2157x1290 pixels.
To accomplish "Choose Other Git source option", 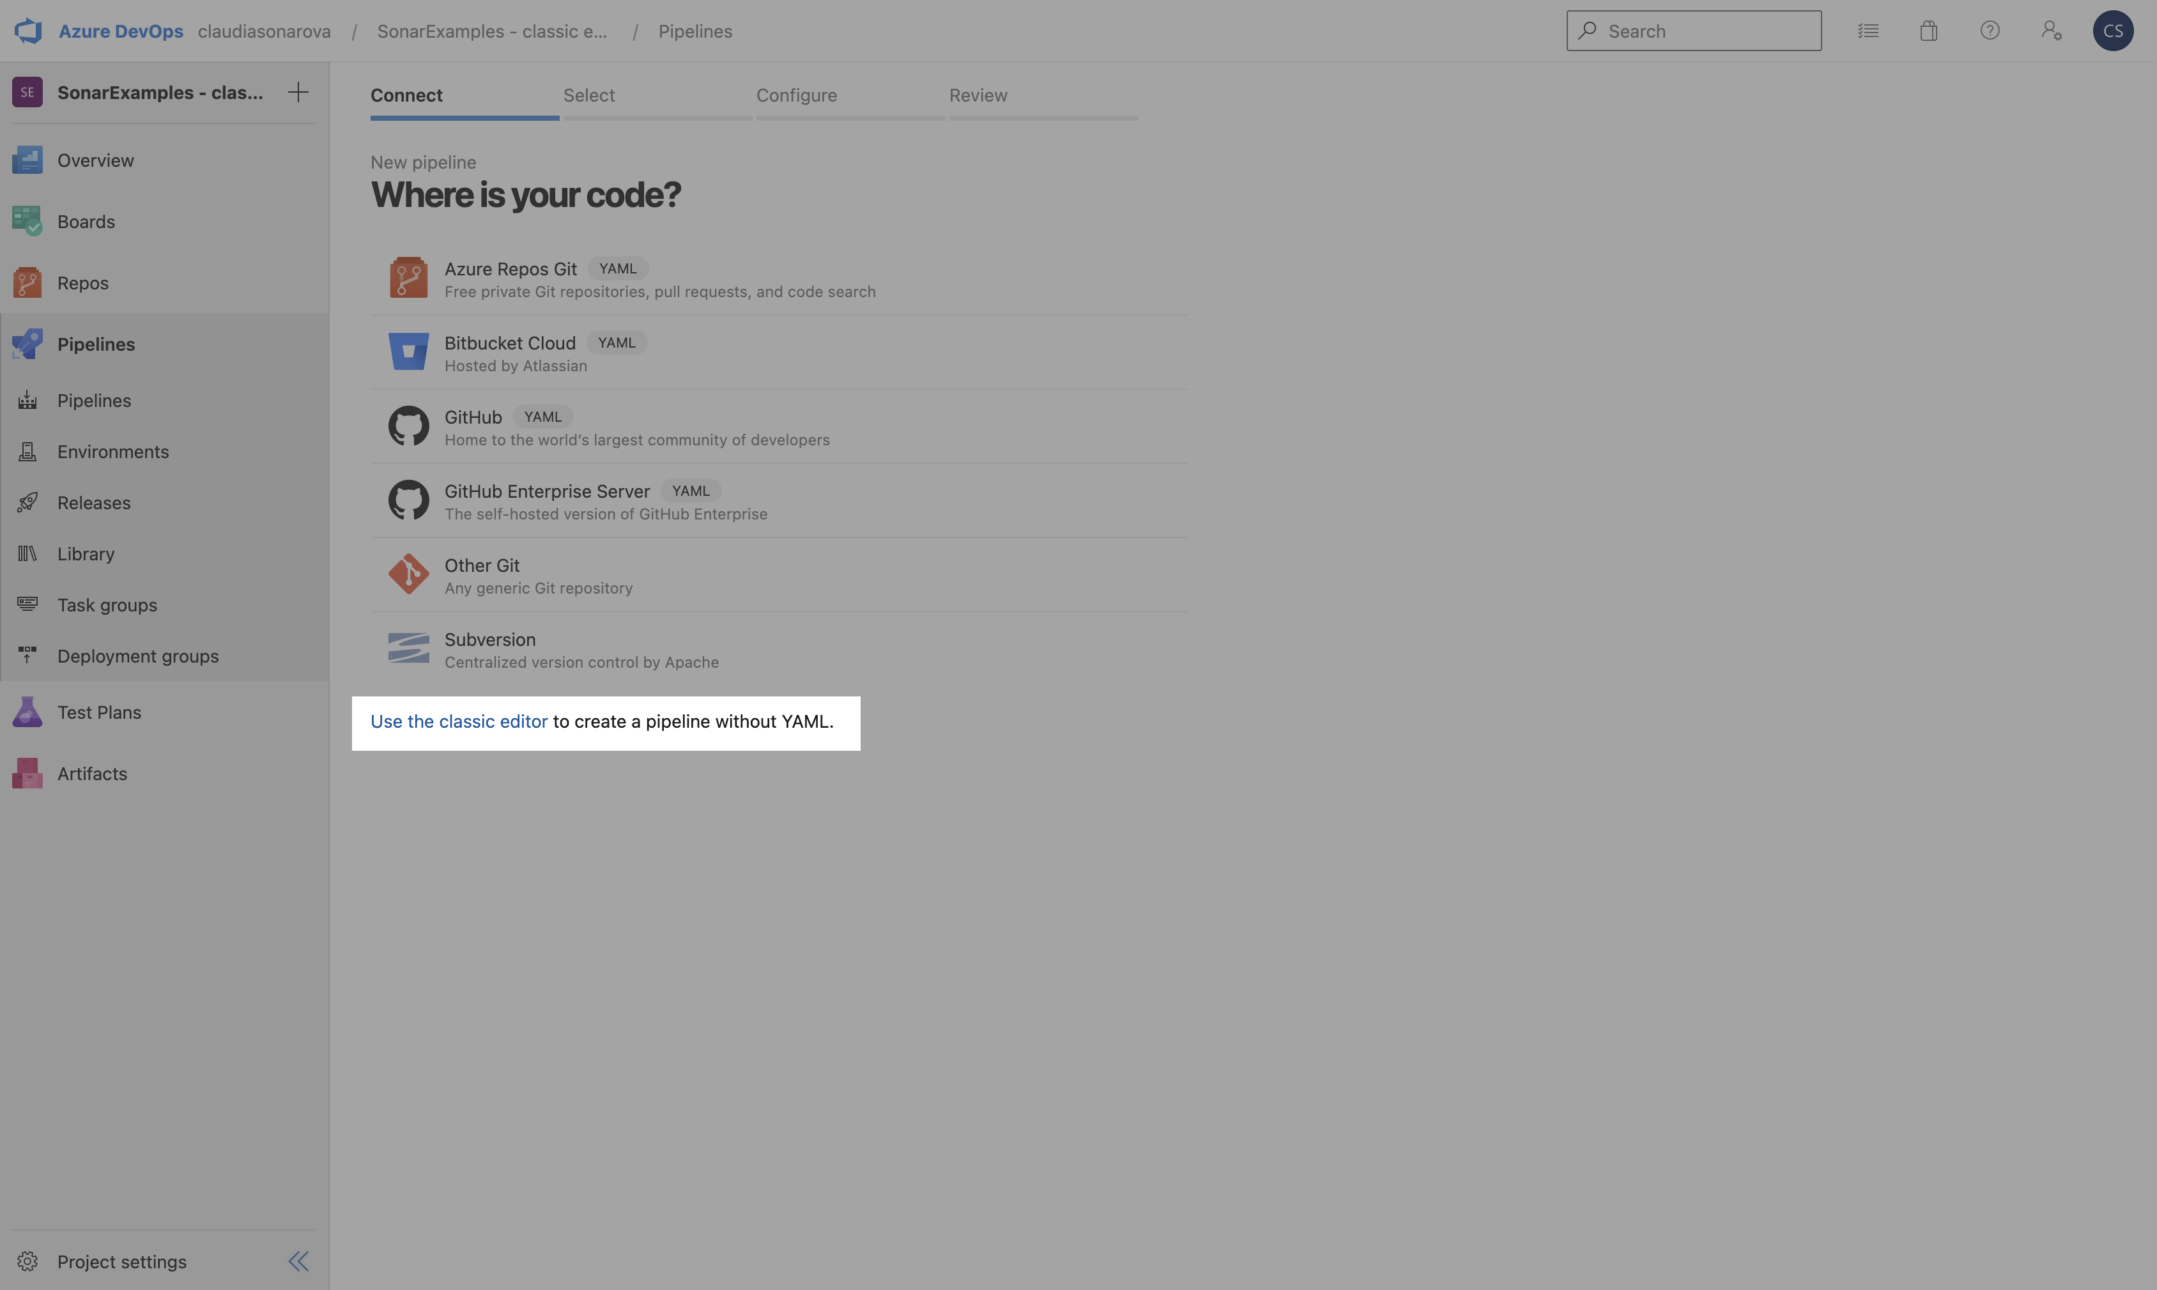I will point(779,574).
